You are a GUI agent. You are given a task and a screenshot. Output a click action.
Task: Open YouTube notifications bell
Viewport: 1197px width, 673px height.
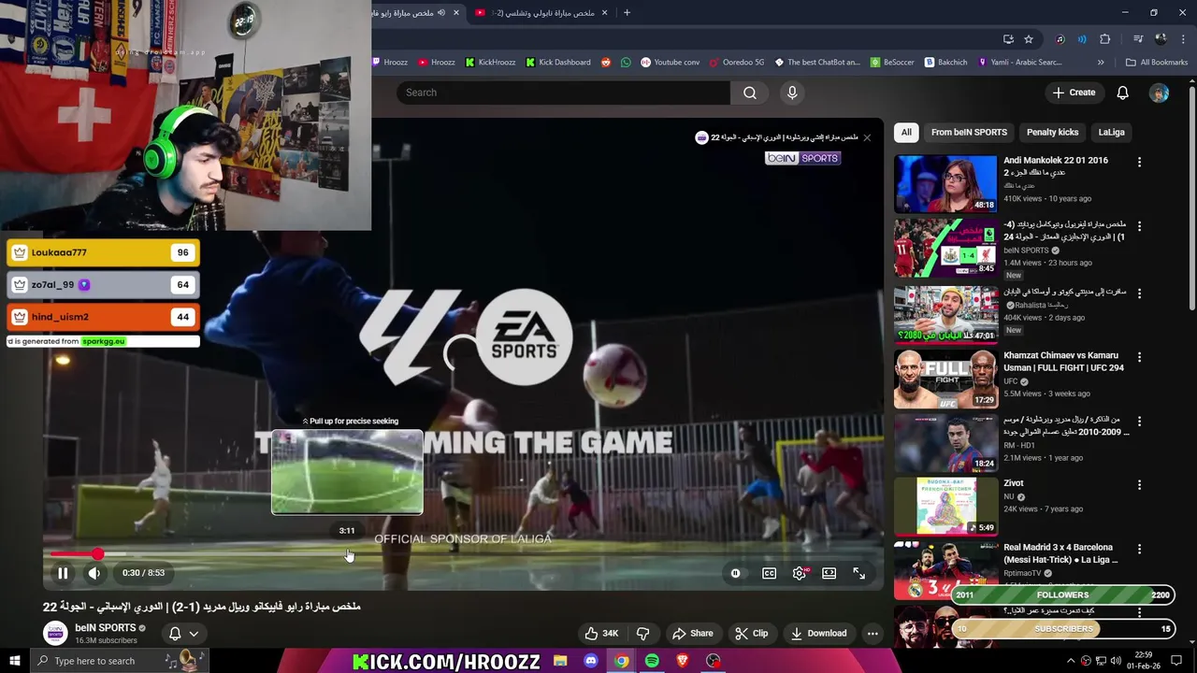(x=1122, y=93)
